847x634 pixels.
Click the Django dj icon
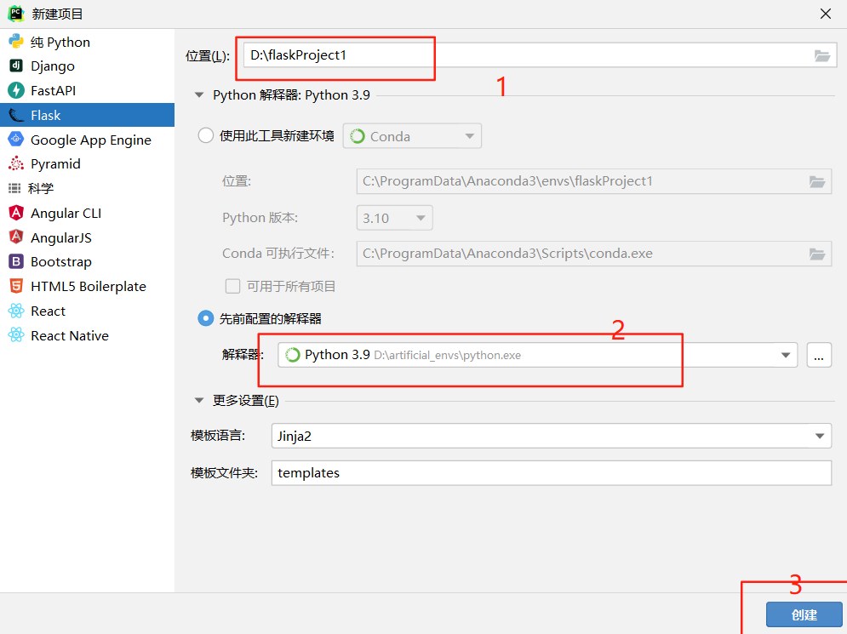16,66
